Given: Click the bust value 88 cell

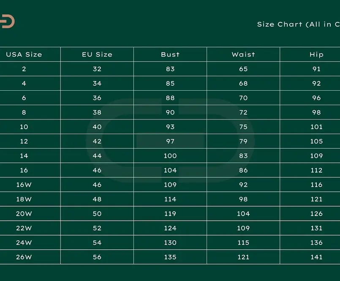Looking at the screenshot, I should [170, 98].
